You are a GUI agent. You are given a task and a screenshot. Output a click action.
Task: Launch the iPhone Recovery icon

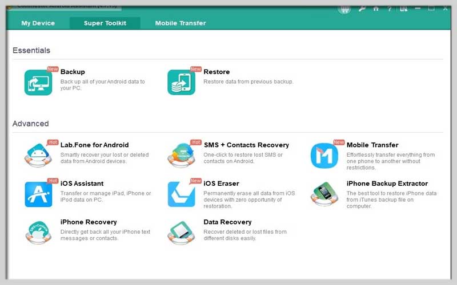(38, 233)
